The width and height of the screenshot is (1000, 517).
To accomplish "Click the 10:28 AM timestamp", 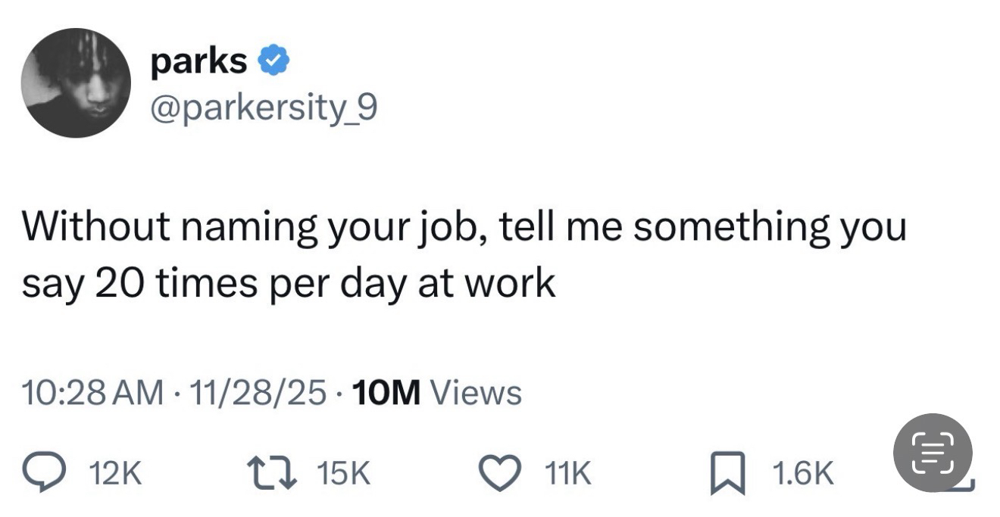I will (x=92, y=393).
